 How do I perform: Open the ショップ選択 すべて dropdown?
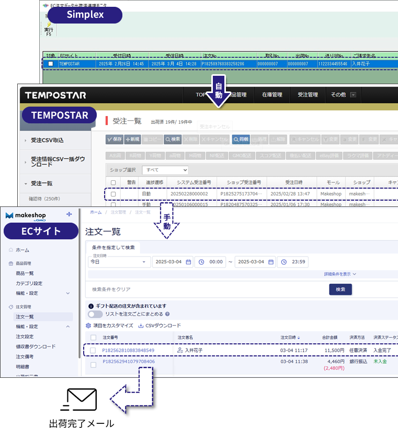165,170
